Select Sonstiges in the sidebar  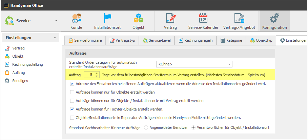click(x=16, y=81)
